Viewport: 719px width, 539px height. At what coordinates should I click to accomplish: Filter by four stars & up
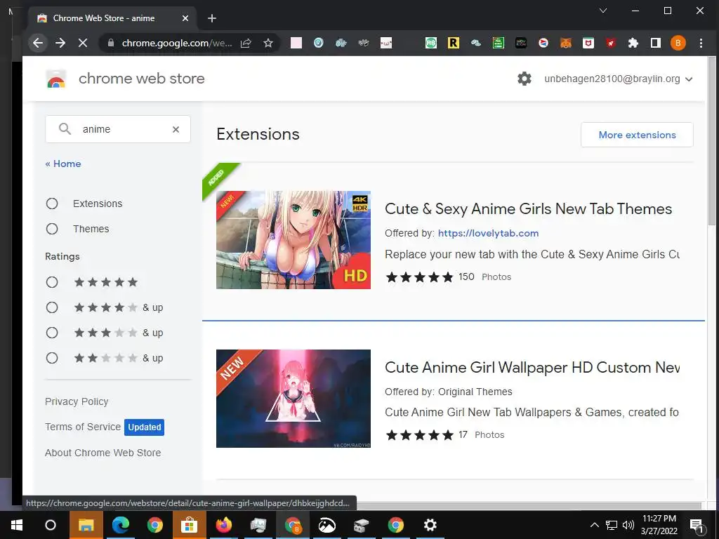tap(52, 307)
